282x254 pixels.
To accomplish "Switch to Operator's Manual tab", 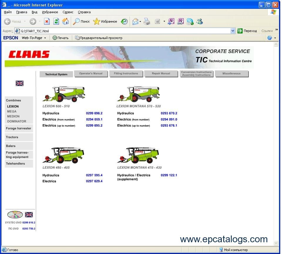I will coord(91,73).
